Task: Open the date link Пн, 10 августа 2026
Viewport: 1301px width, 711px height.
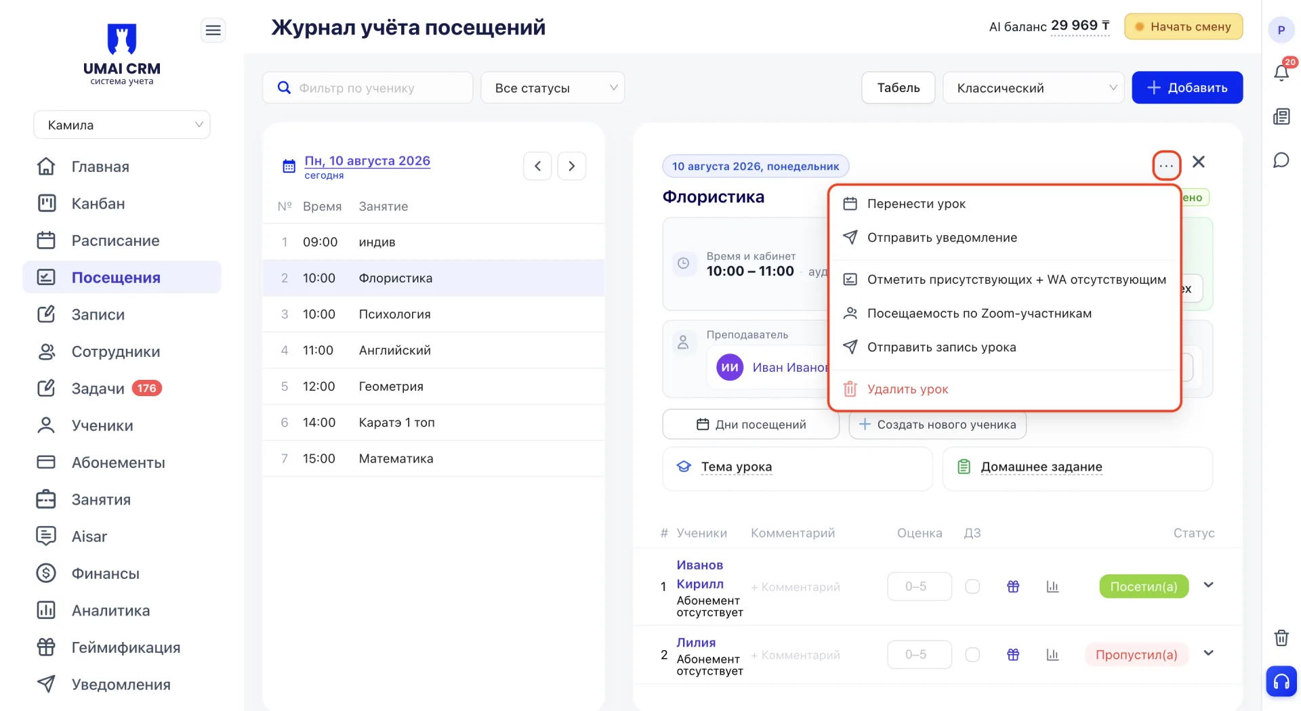Action: coord(367,160)
